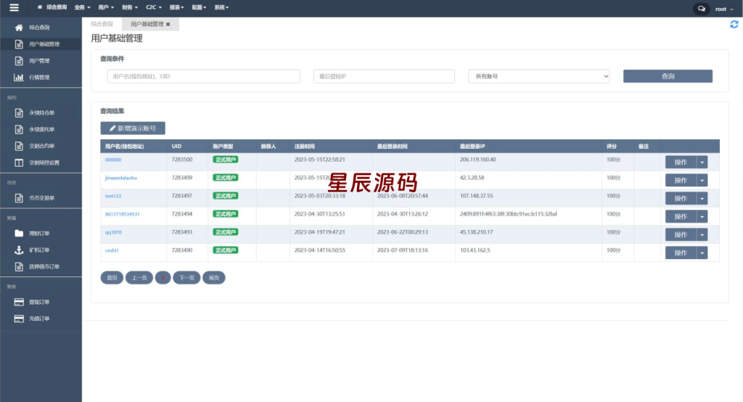This screenshot has height=402, width=743.
Task: Toggle the hamburger sidebar menu
Action: tap(15, 7)
